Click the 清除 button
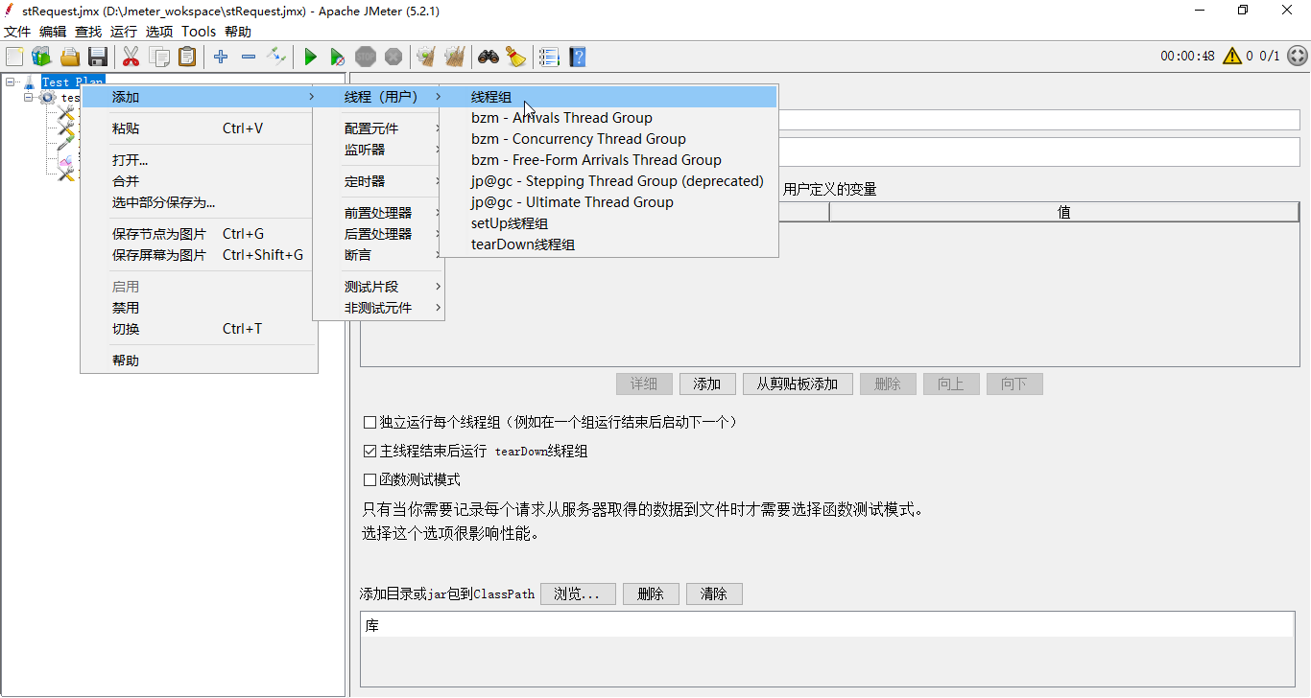The width and height of the screenshot is (1311, 698). coord(714,594)
